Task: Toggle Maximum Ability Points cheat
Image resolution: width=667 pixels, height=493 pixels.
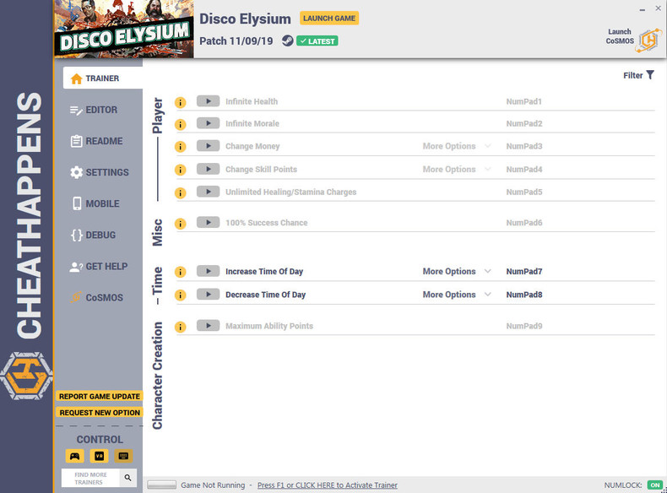Action: 208,326
